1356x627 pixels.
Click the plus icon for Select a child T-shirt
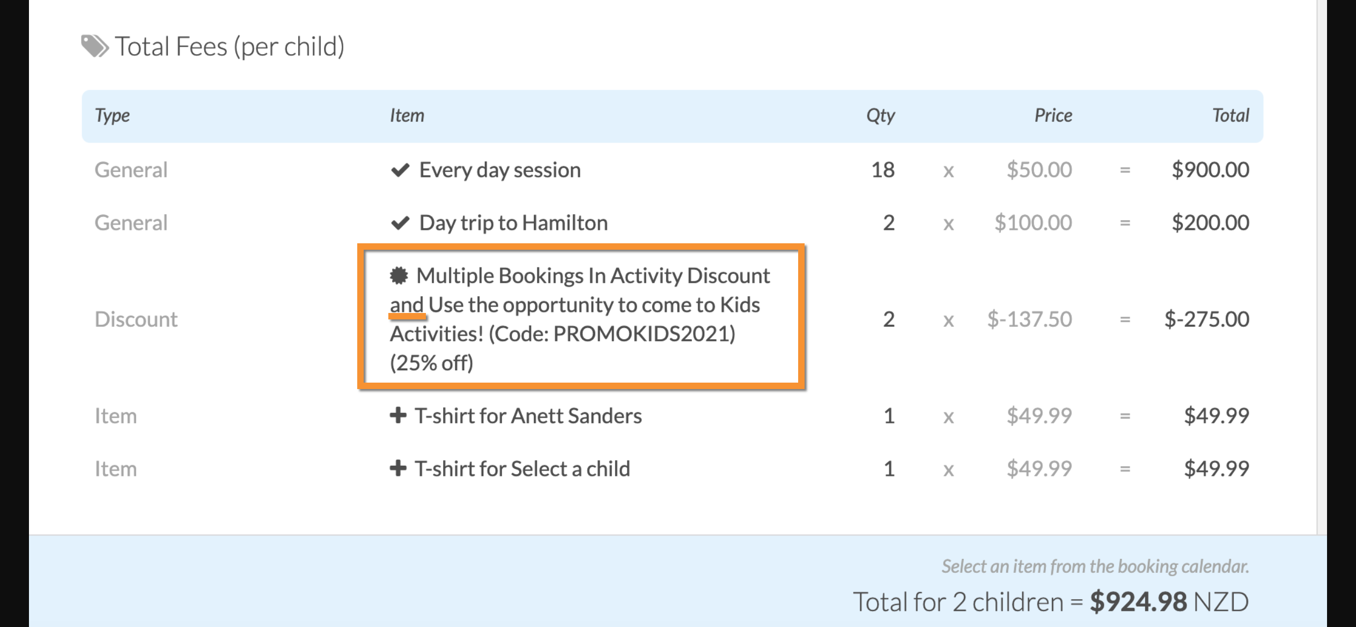point(397,468)
